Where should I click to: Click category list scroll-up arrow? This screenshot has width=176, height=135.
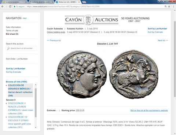click(x=36, y=85)
